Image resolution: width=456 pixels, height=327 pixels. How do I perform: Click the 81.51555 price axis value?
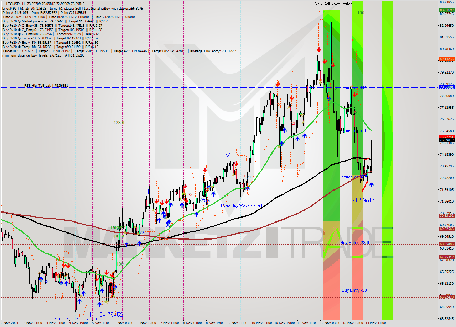click(447, 37)
